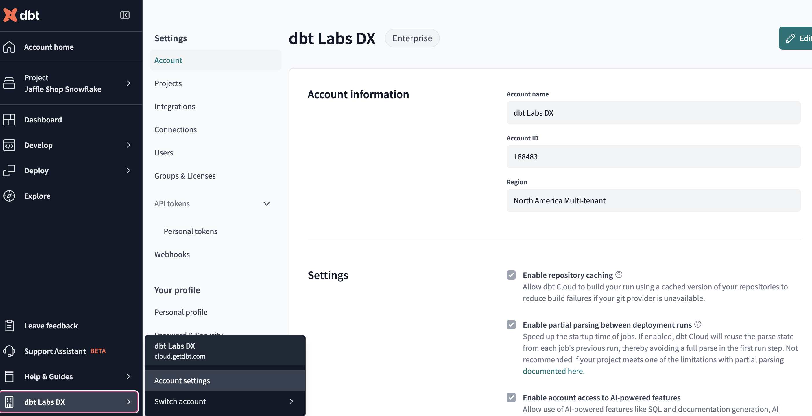Expand the Develop section chevron

(128, 144)
